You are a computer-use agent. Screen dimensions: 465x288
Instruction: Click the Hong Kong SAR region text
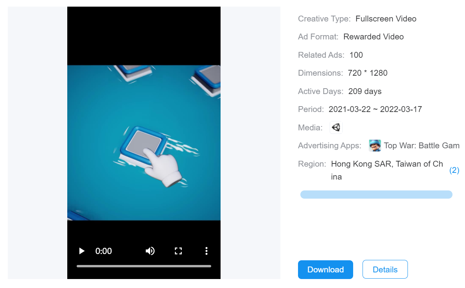[x=361, y=164]
